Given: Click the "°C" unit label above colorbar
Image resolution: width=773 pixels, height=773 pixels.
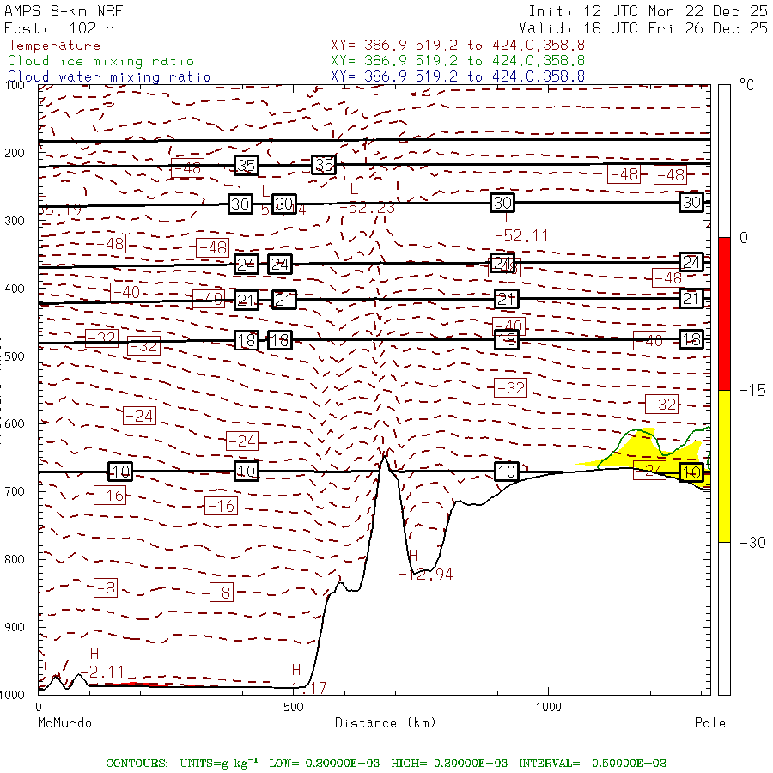Looking at the screenshot, I should pos(747,85).
